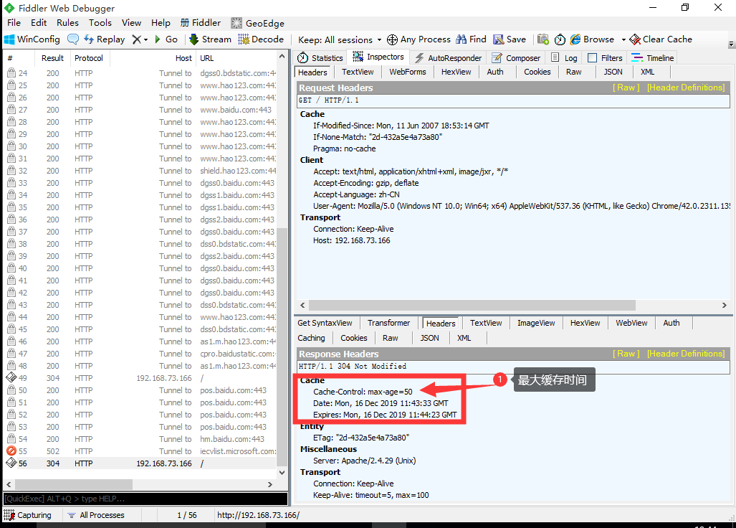Viewport: 736px width, 528px height.
Task: Click request headers scrollbar right arrow
Action: (725, 306)
